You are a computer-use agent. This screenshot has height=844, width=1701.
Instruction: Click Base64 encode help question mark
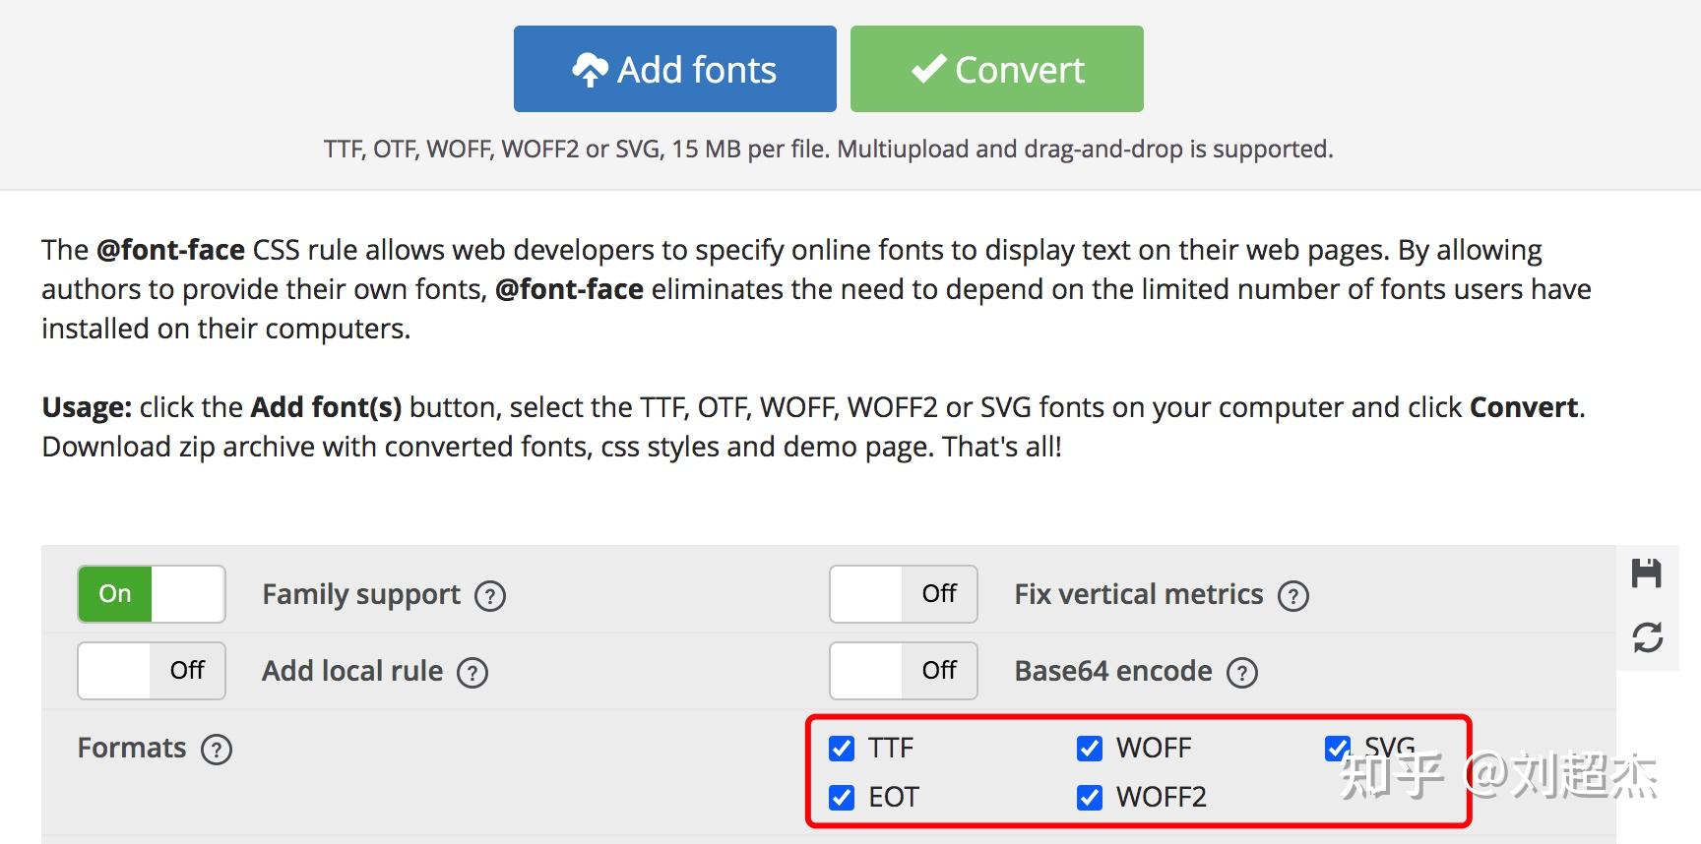(1242, 673)
